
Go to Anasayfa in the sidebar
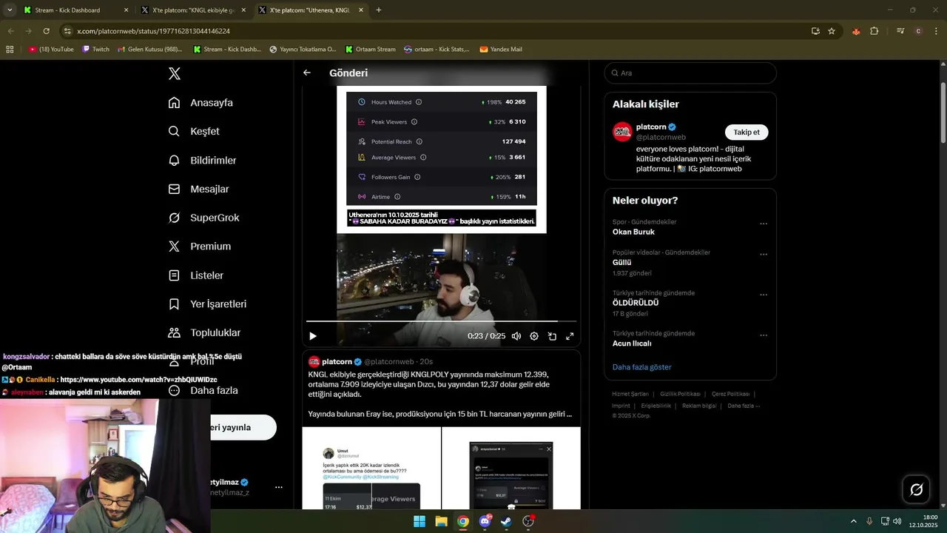click(200, 103)
